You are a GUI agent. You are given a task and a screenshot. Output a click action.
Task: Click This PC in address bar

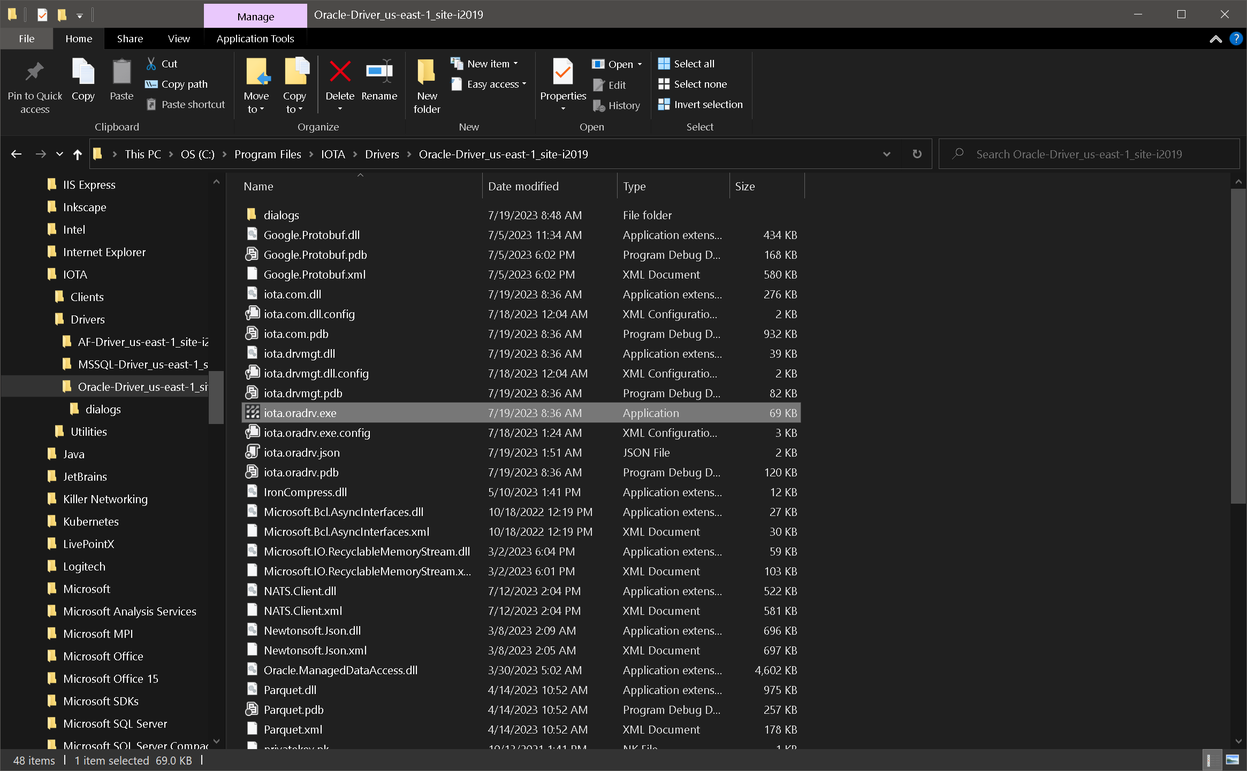click(x=143, y=154)
